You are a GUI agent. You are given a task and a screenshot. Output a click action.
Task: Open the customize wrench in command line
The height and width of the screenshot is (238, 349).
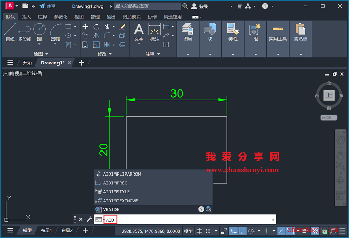pyautogui.click(x=89, y=219)
